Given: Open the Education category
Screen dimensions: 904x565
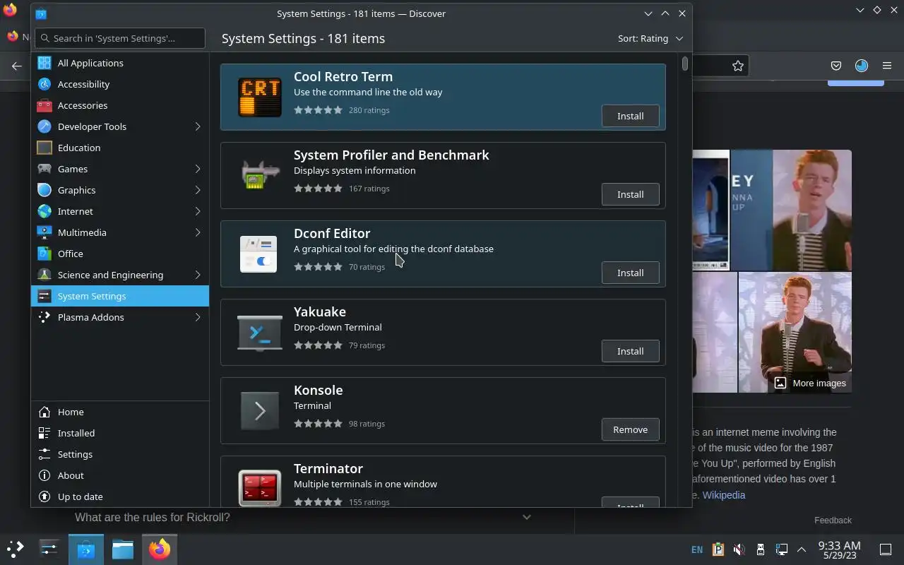Looking at the screenshot, I should coord(120,148).
